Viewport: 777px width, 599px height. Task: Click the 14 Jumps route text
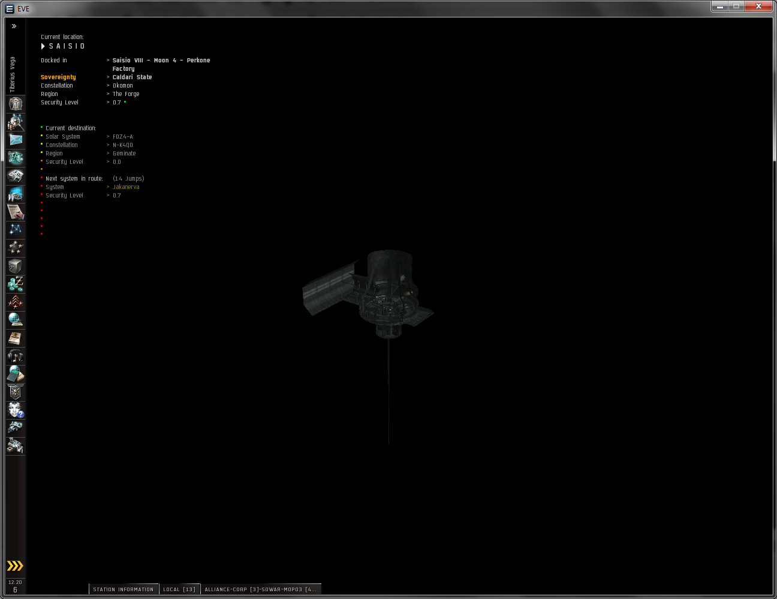(128, 179)
